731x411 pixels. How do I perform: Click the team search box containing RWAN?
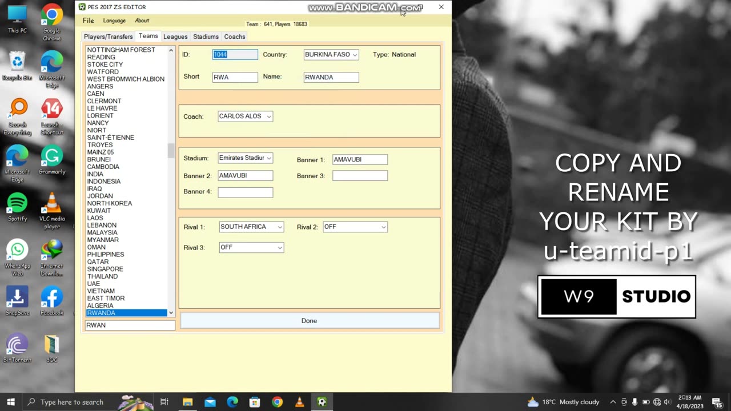click(130, 325)
